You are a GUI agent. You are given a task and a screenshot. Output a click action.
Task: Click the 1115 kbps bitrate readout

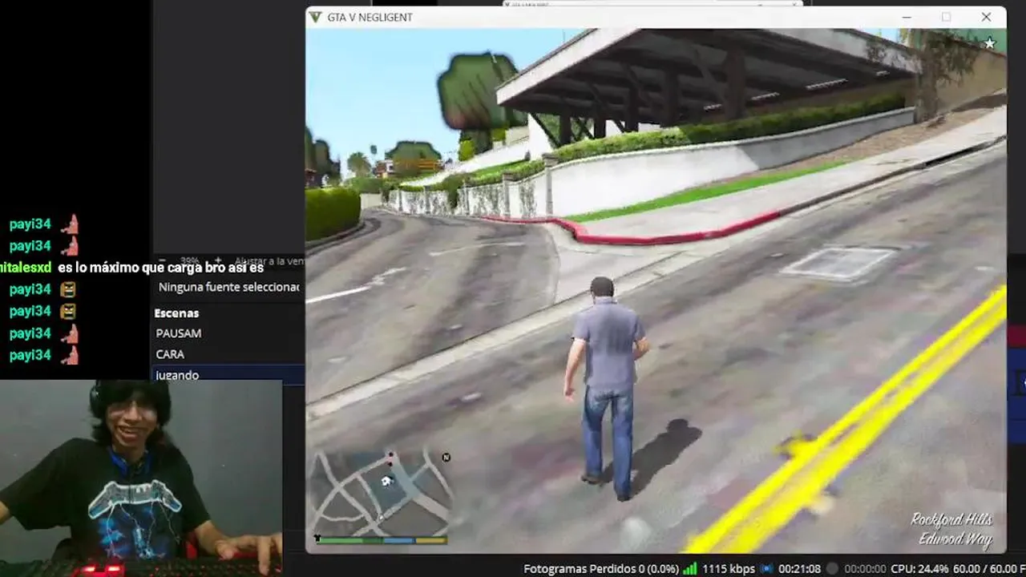(x=729, y=569)
